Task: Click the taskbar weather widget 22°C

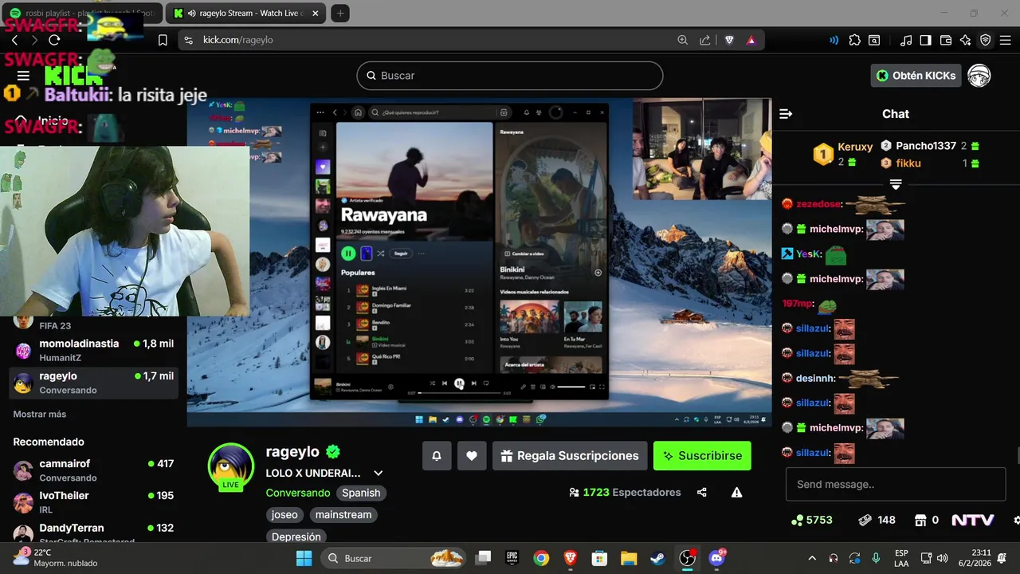Action: pyautogui.click(x=56, y=558)
